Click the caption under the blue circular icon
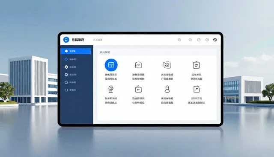Image resolution: width=274 pixels, height=157 pixels. pyautogui.click(x=111, y=77)
